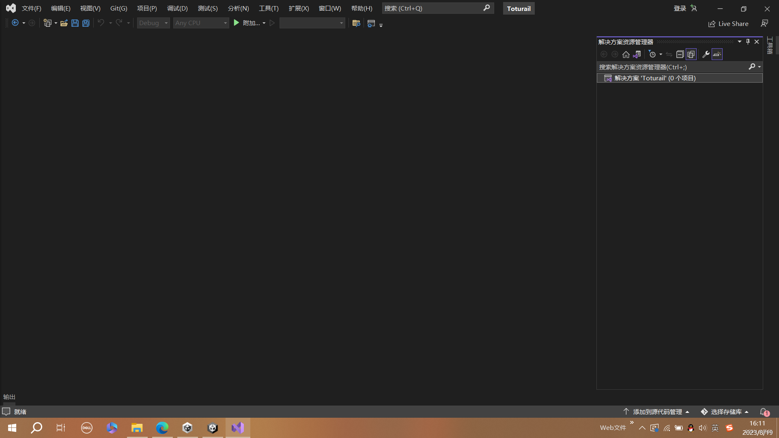Click the Save All toolbar icon
779x438 pixels.
tap(86, 23)
